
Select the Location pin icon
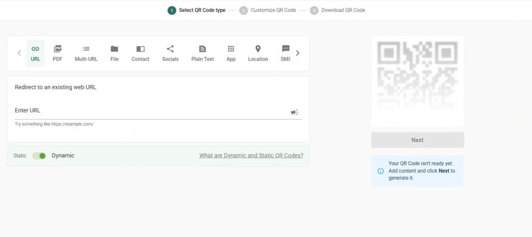[x=258, y=49]
